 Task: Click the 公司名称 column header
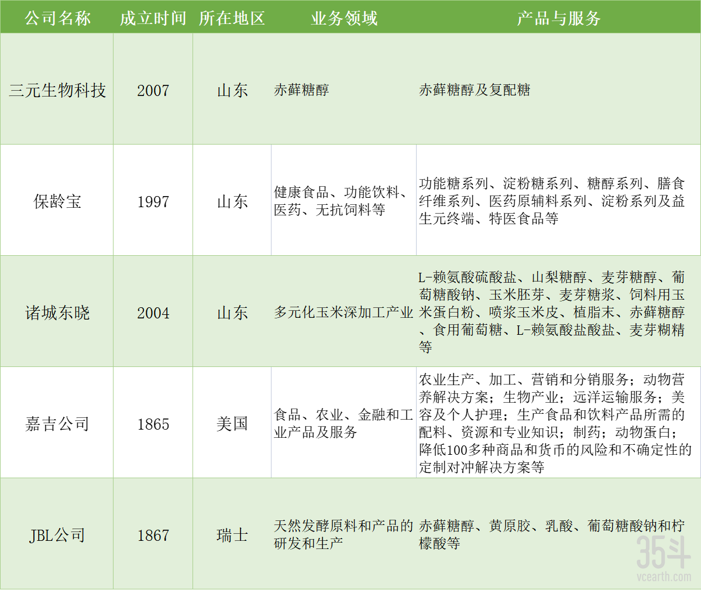pos(57,18)
